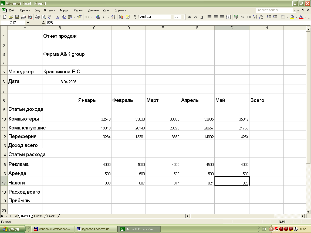Open the Вставка menu

point(50,10)
